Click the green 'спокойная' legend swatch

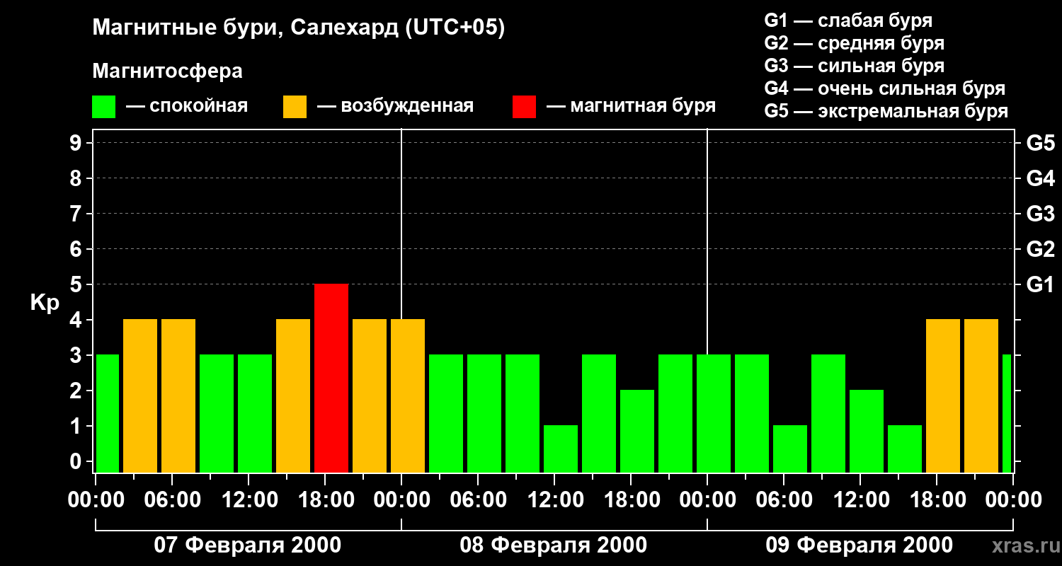(x=104, y=107)
